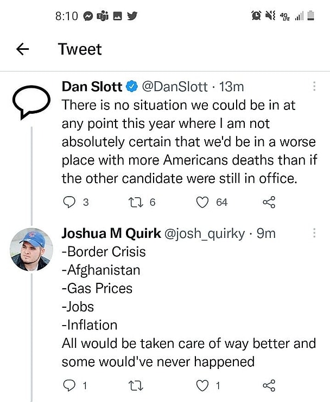The width and height of the screenshot is (330, 402).
Task: Tap the back arrow in header
Action: point(22,50)
